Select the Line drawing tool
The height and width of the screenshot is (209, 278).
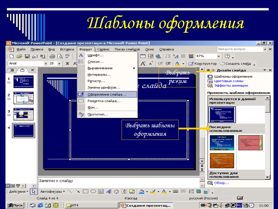70,191
